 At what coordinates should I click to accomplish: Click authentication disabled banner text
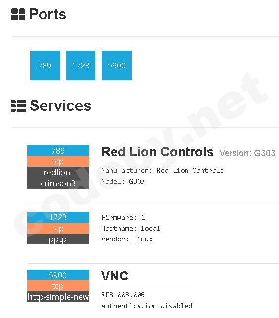pyautogui.click(x=147, y=306)
